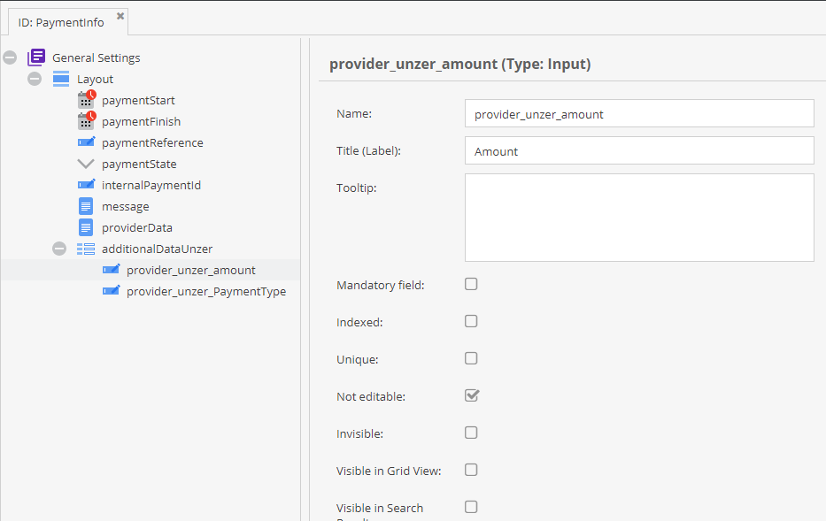
Task: Click the textarea icon beside message
Action: pyautogui.click(x=86, y=206)
